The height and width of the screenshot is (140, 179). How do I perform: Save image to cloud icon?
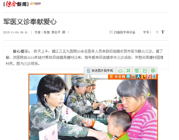[x=120, y=71]
